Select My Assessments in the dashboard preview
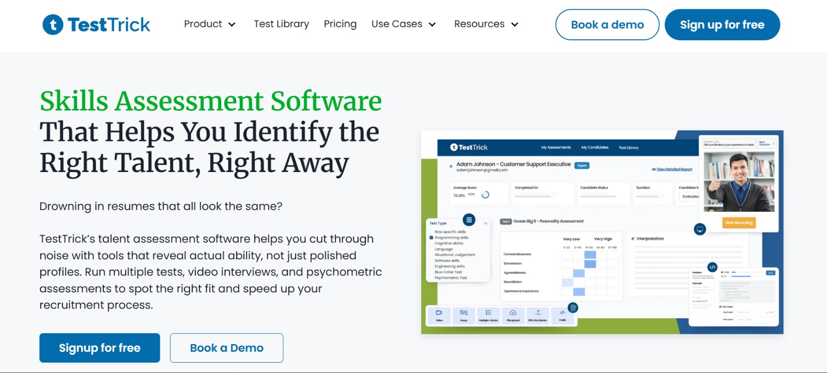The width and height of the screenshot is (827, 373). [x=556, y=147]
